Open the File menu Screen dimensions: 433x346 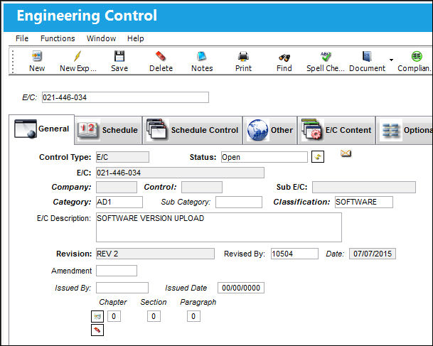tap(22, 38)
